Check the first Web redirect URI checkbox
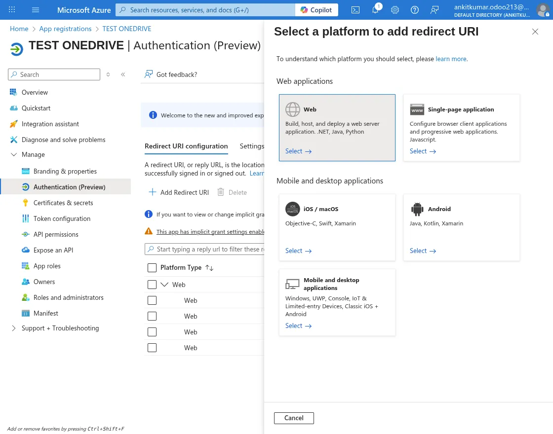The width and height of the screenshot is (553, 434). (152, 300)
